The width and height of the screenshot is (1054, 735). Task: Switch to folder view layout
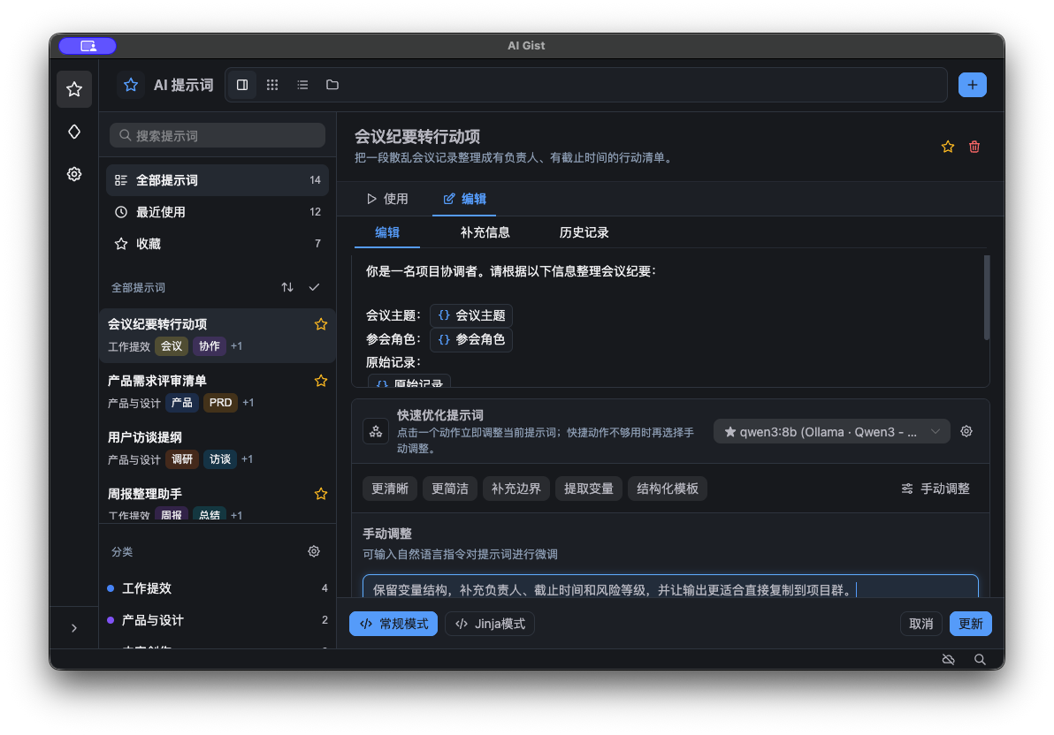coord(332,85)
